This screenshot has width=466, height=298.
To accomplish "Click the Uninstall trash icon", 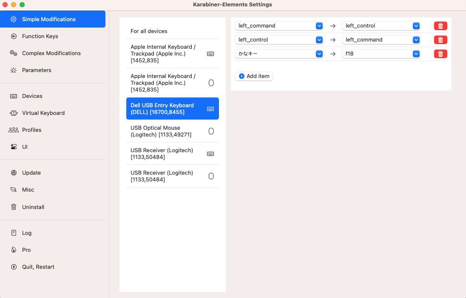I will 14,207.
